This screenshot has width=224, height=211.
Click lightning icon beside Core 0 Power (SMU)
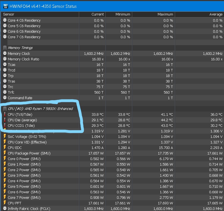point(5,159)
